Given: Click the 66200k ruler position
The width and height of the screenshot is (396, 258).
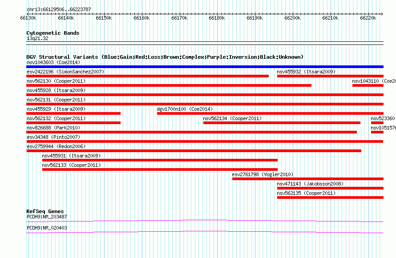Looking at the screenshot, I should [292, 18].
